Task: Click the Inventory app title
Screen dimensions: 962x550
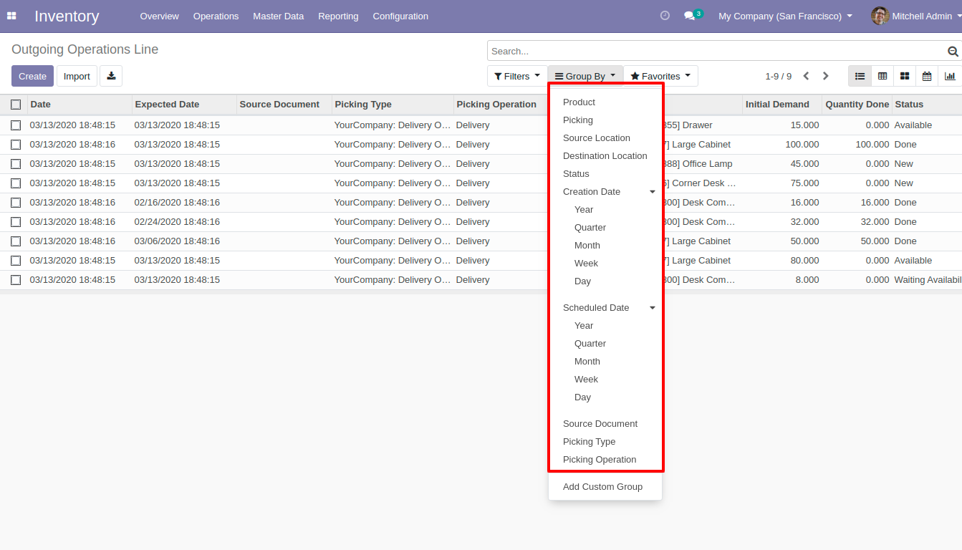Action: (x=67, y=16)
